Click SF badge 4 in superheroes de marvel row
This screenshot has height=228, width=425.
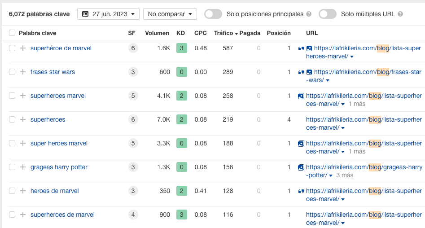coord(133,215)
